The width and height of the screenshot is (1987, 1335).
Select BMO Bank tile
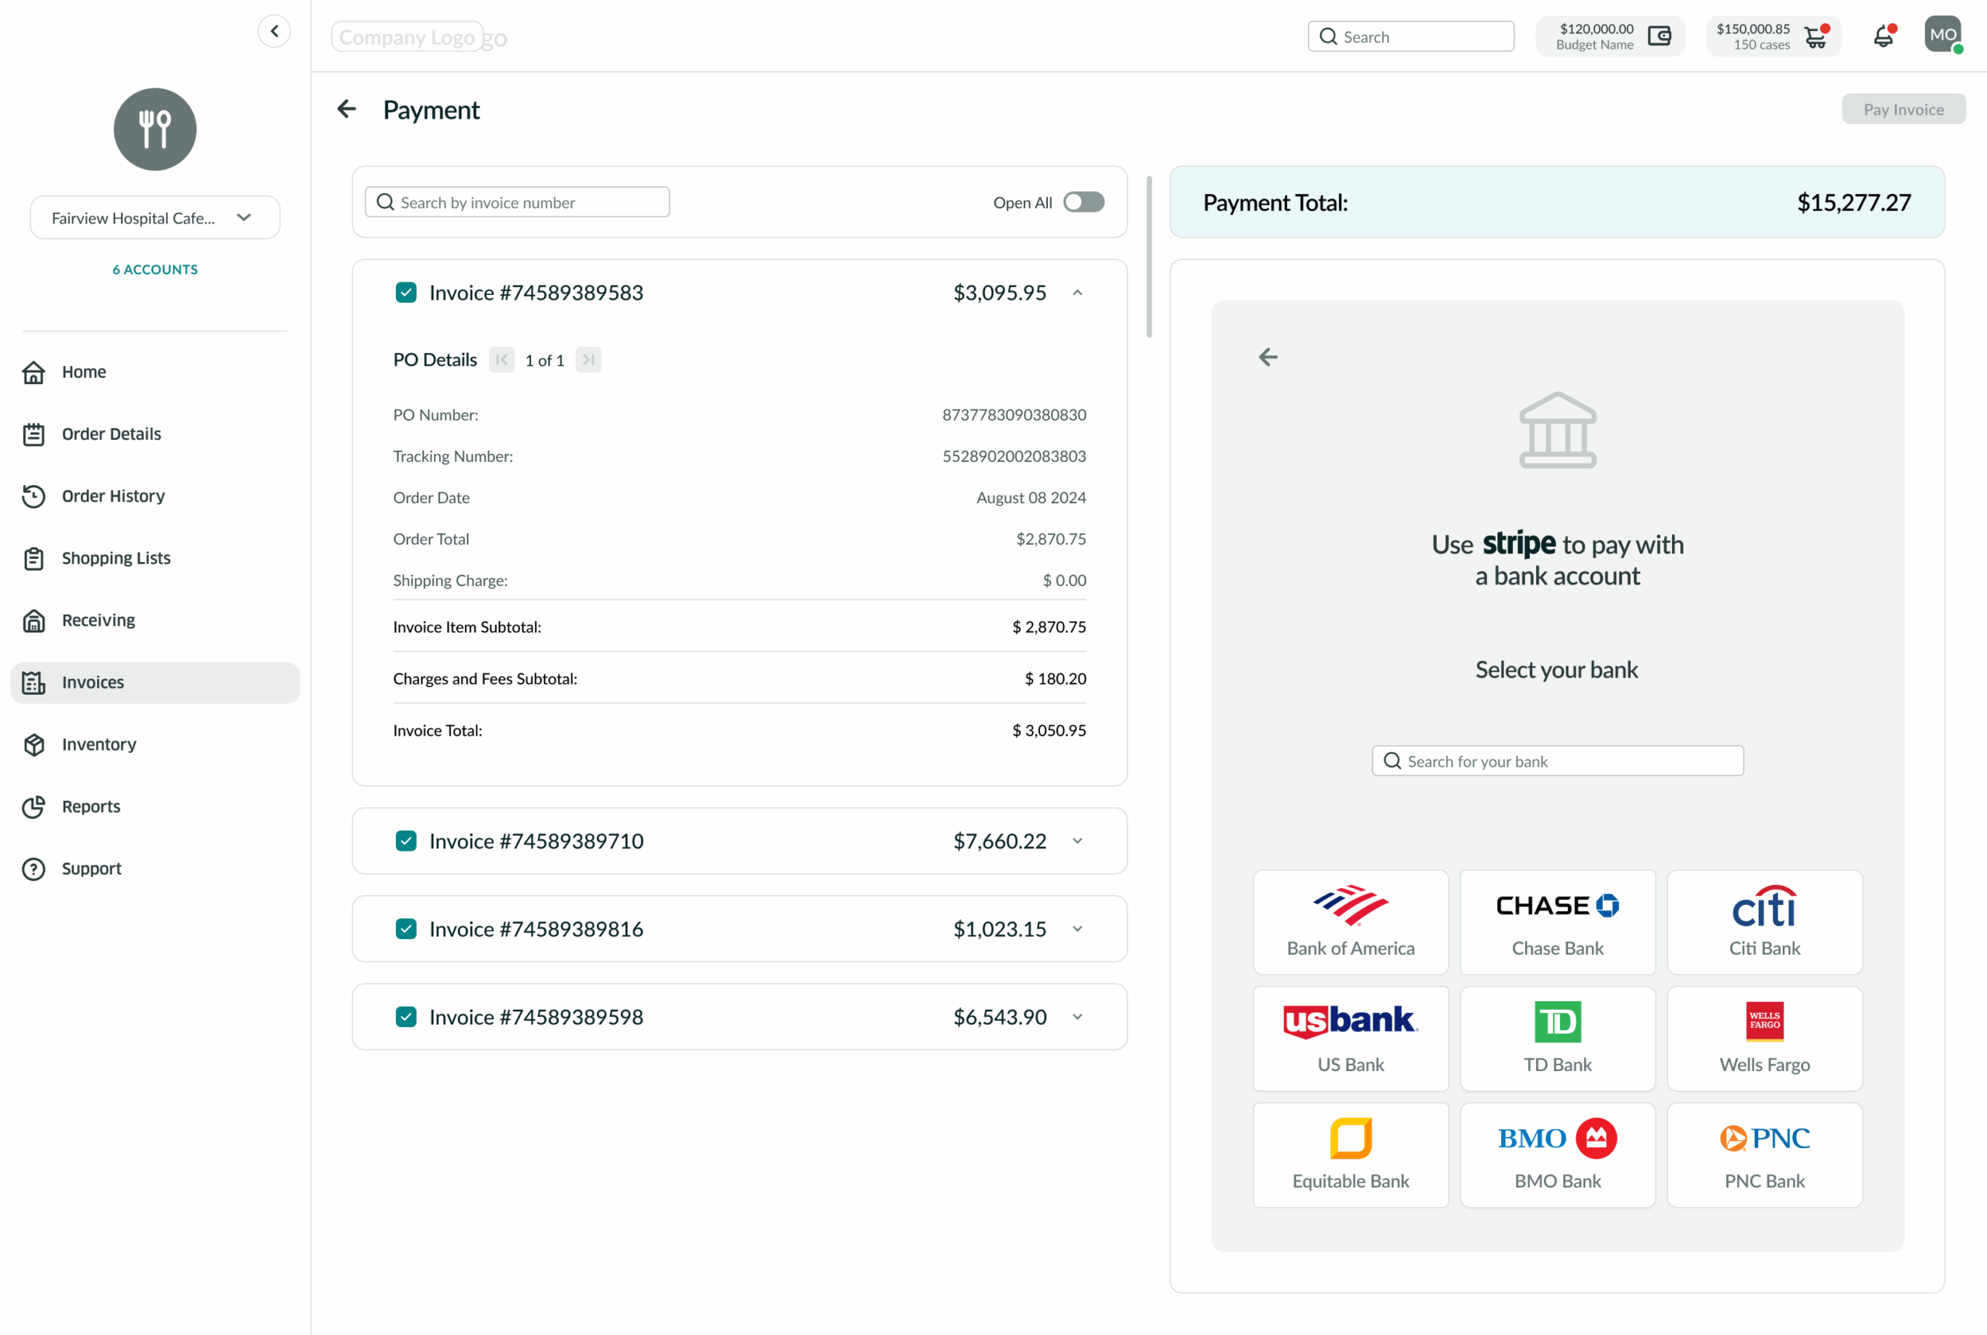[1557, 1156]
